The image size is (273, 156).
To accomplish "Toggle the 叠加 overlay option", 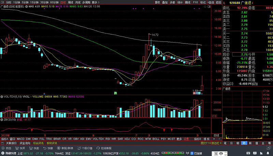I will pyautogui.click(x=165, y=2).
